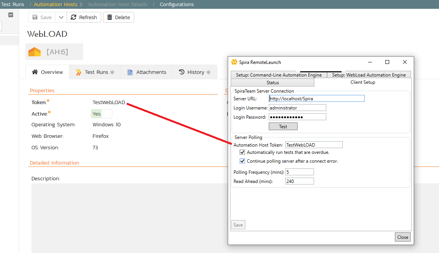This screenshot has height=253, width=439.
Task: Click the trash icon on Delete button
Action: (110, 17)
